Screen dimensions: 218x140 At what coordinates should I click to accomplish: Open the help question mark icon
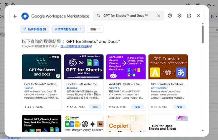(x=170, y=16)
